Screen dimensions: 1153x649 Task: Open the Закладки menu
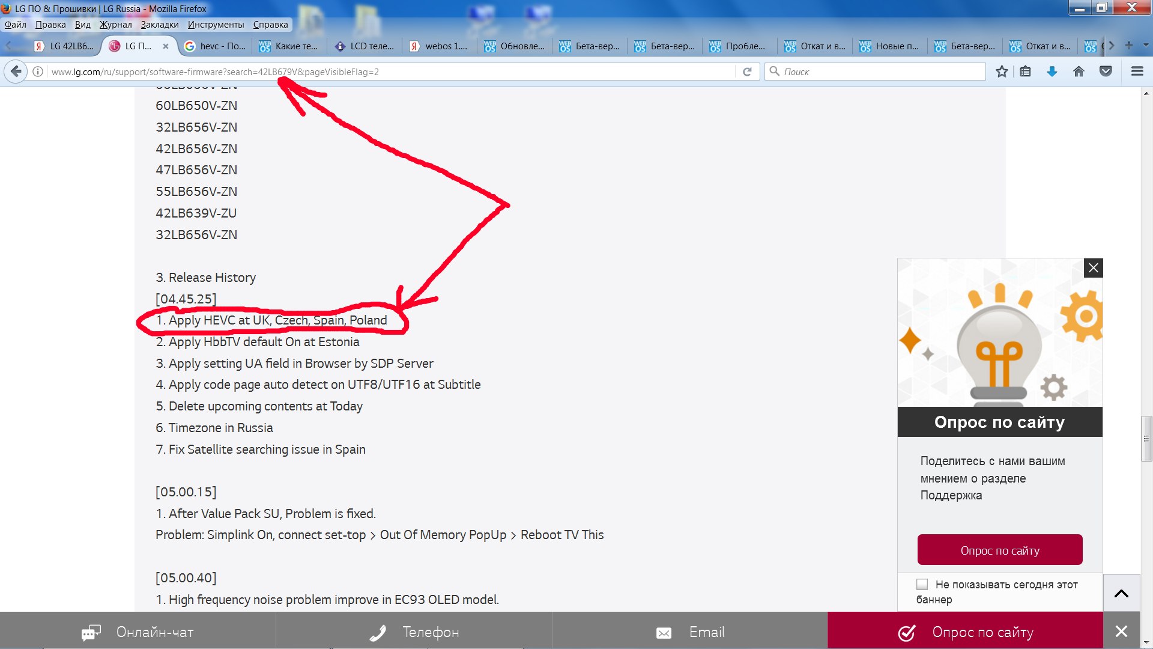click(x=159, y=25)
